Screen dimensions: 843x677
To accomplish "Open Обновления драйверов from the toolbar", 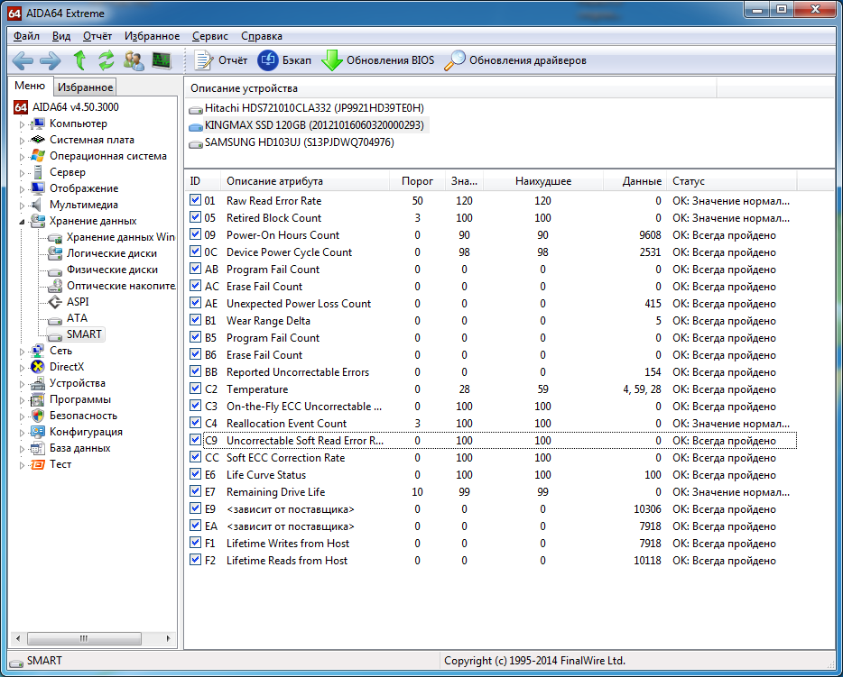I will (515, 60).
